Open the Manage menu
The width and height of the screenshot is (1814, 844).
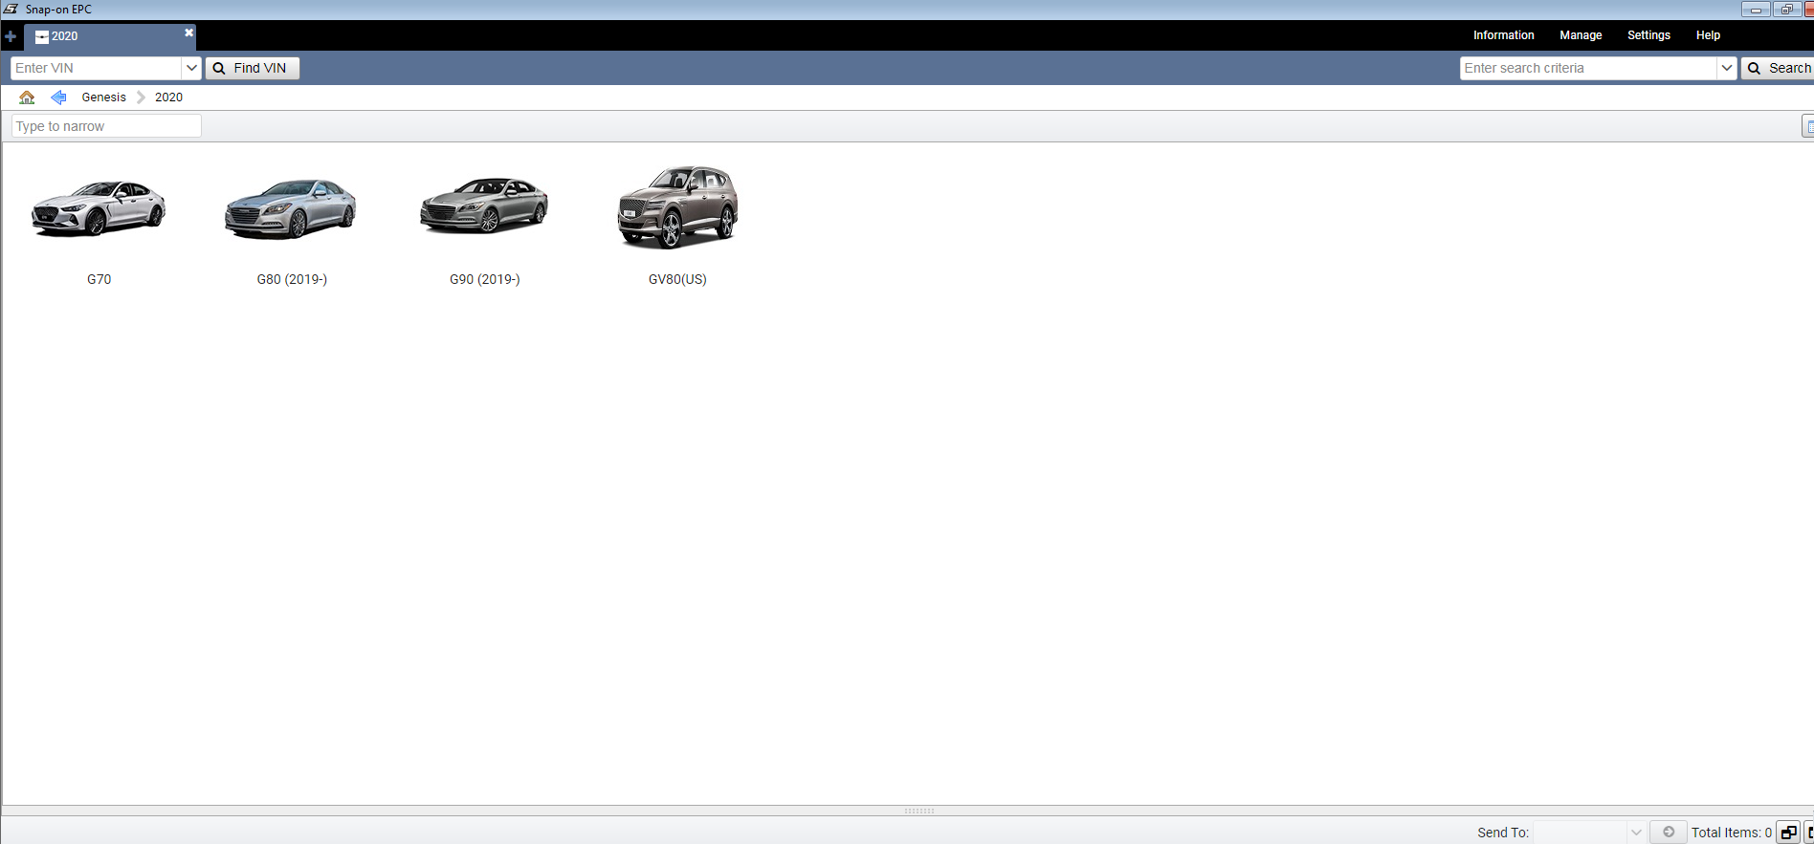pyautogui.click(x=1580, y=35)
